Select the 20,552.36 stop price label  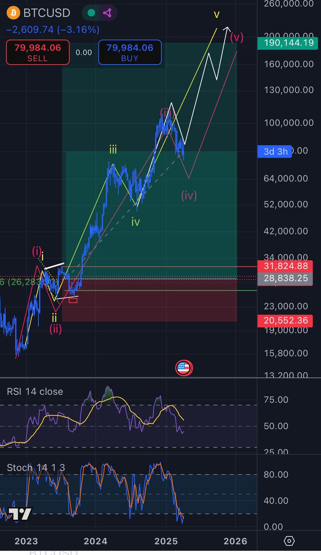click(x=285, y=320)
